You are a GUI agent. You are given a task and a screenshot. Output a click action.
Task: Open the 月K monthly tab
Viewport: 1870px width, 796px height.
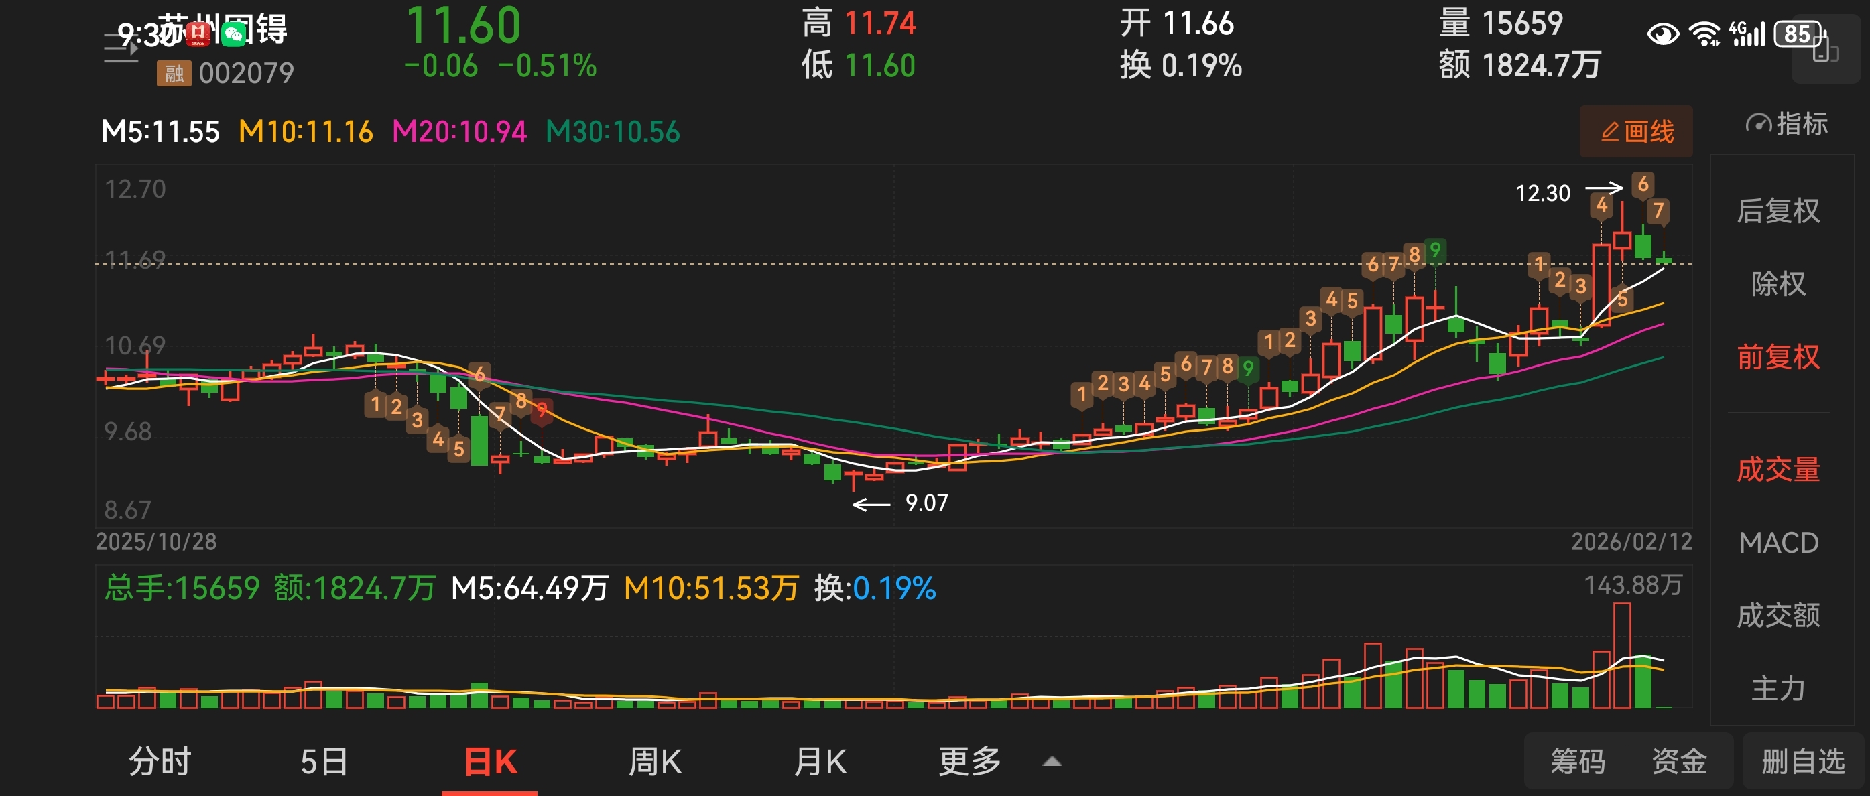click(x=820, y=762)
